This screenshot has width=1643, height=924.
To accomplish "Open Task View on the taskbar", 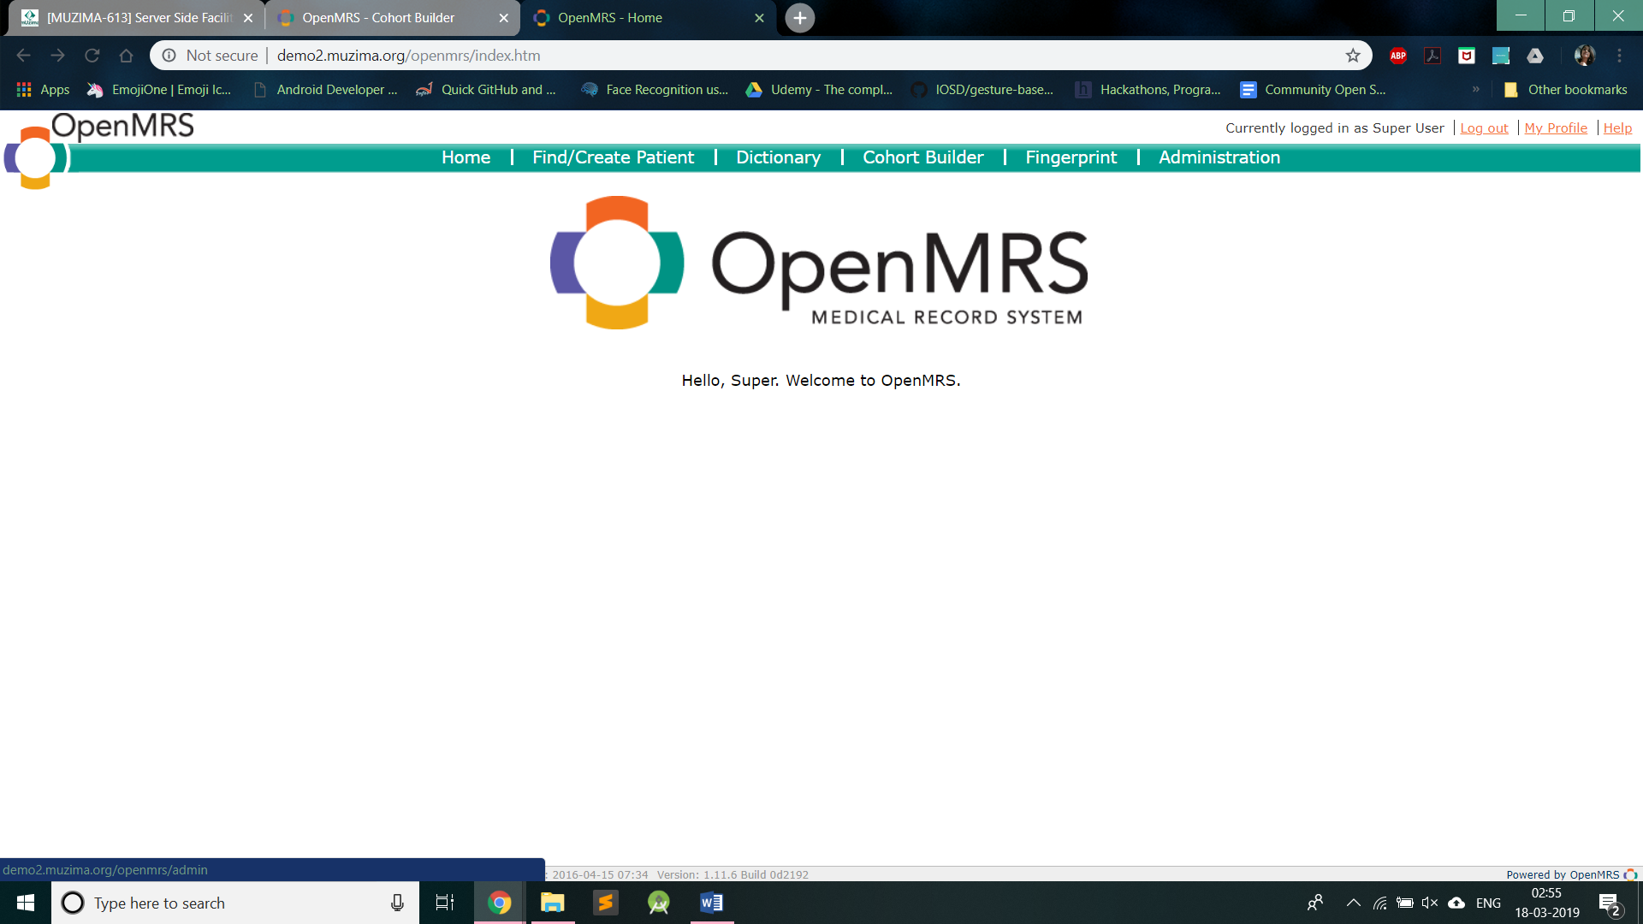I will pyautogui.click(x=445, y=903).
